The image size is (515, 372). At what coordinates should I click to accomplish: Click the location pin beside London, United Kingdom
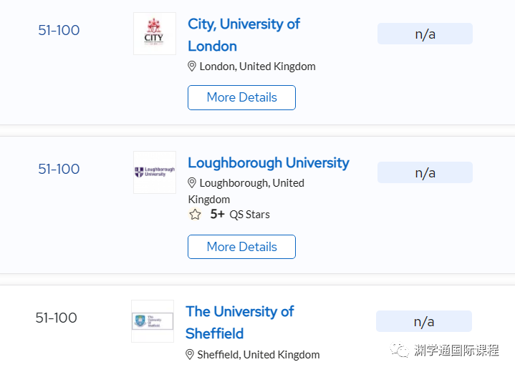tap(192, 67)
